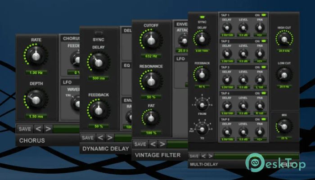This screenshot has height=180, width=315.
Task: Click the Multi-Delay High Cut knob
Action: pos(283,40)
